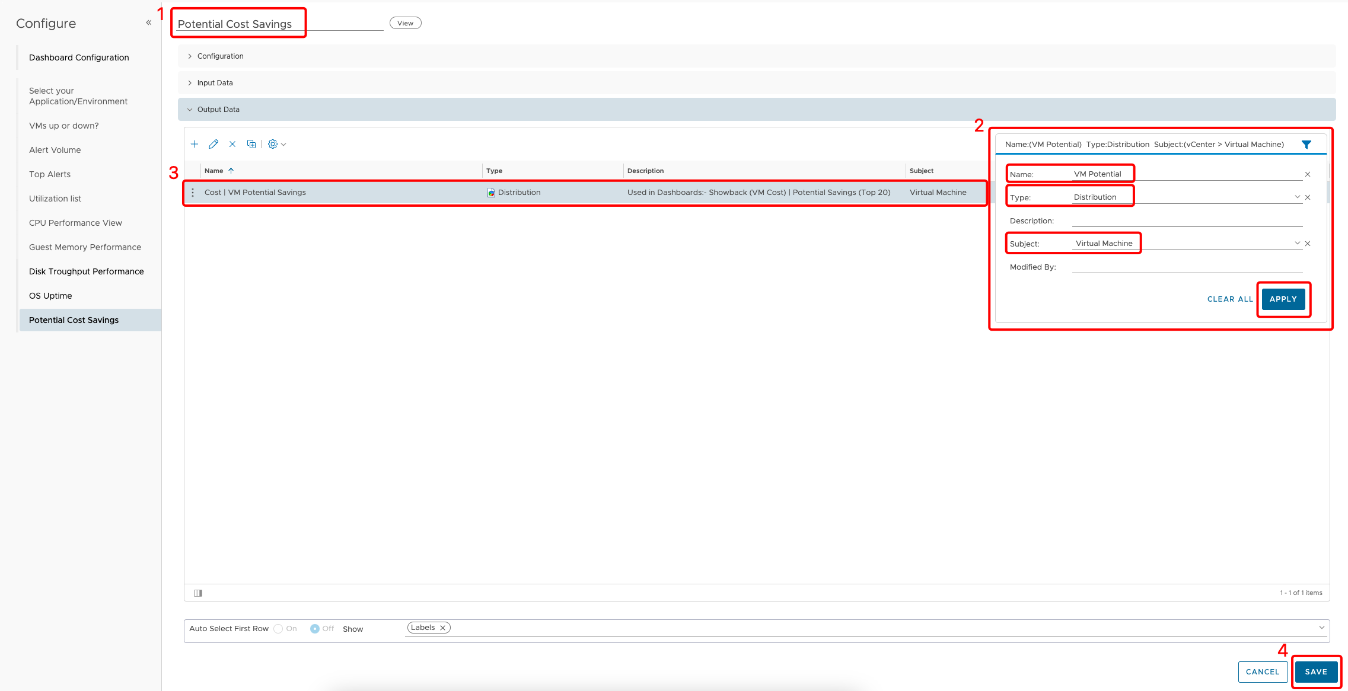Delete selection using the X icon
Viewport: 1348px width, 691px height.
coord(232,144)
